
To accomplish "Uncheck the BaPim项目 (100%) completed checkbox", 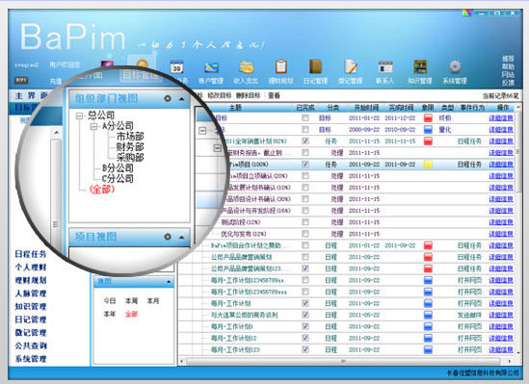I will tap(305, 165).
